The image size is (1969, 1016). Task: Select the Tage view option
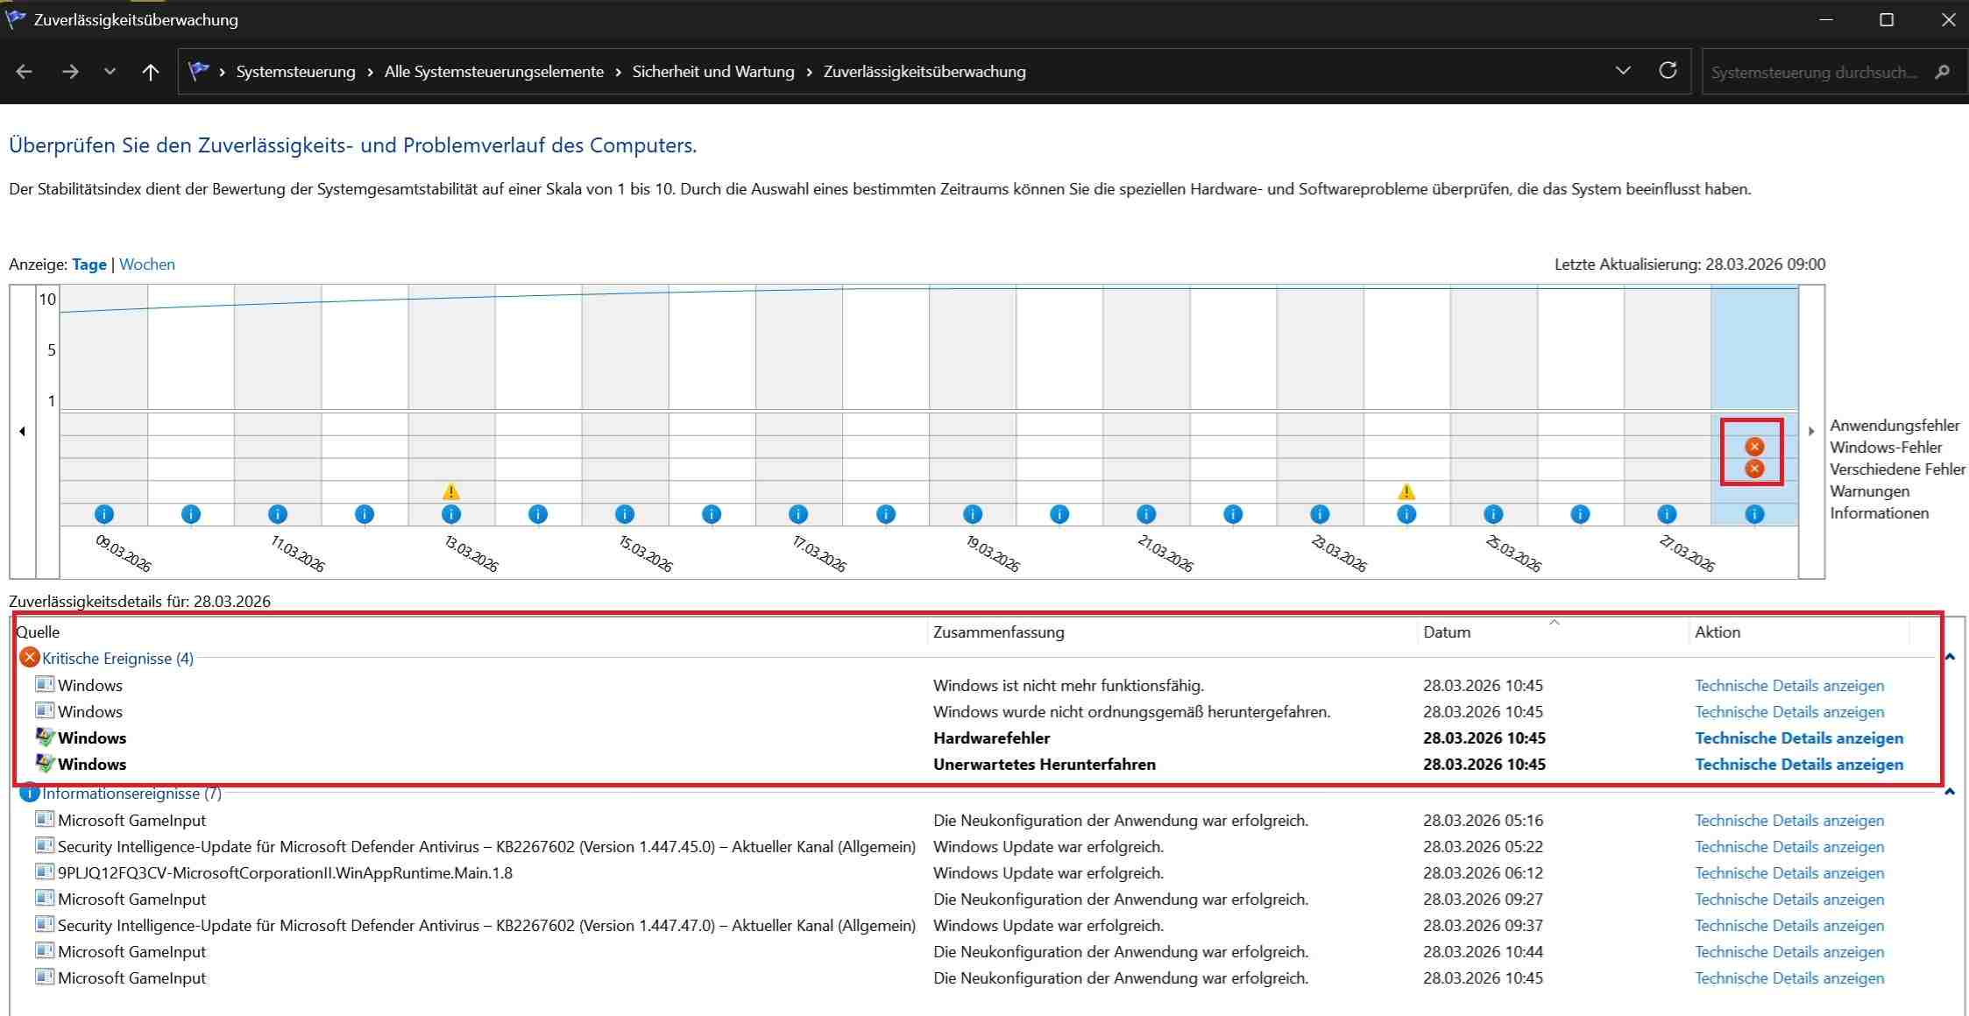coord(89,265)
